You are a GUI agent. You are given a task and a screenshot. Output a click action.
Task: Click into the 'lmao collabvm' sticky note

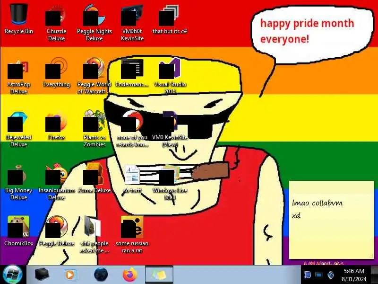[x=332, y=220]
